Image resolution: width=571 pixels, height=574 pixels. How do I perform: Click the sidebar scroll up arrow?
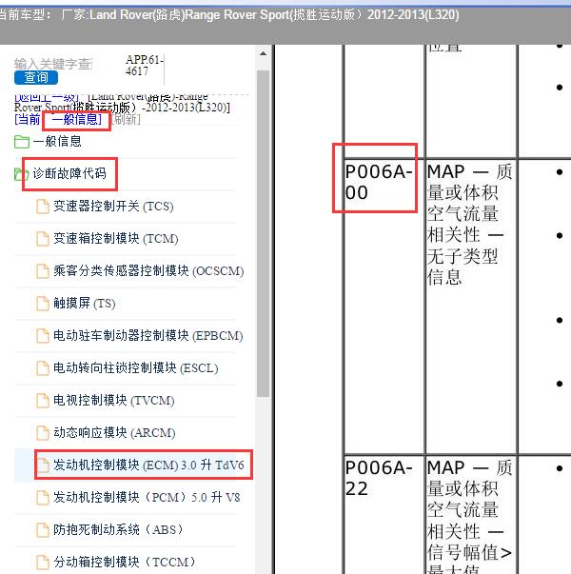pos(263,53)
